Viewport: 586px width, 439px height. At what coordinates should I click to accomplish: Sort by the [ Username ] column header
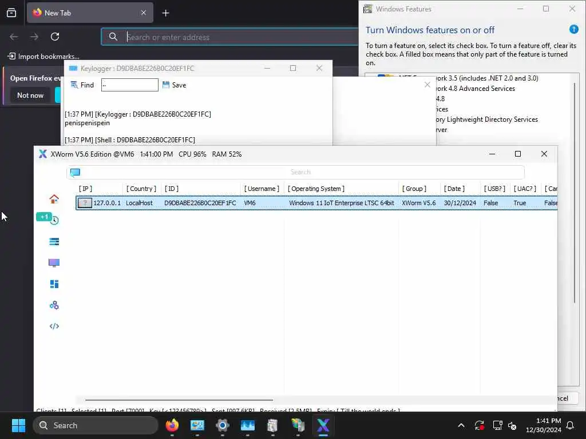pos(262,189)
